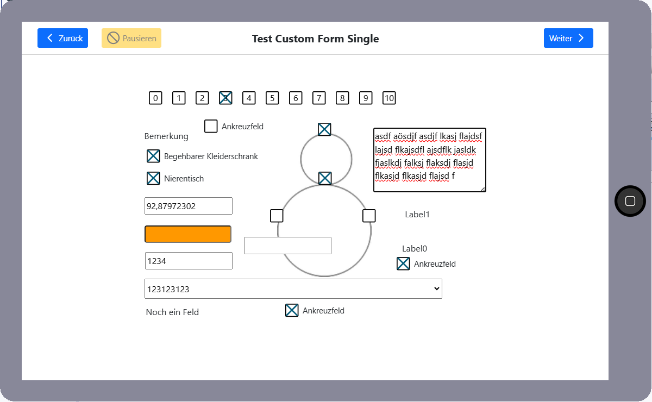Select scale box number 0
This screenshot has height=402, width=652.
tap(155, 98)
